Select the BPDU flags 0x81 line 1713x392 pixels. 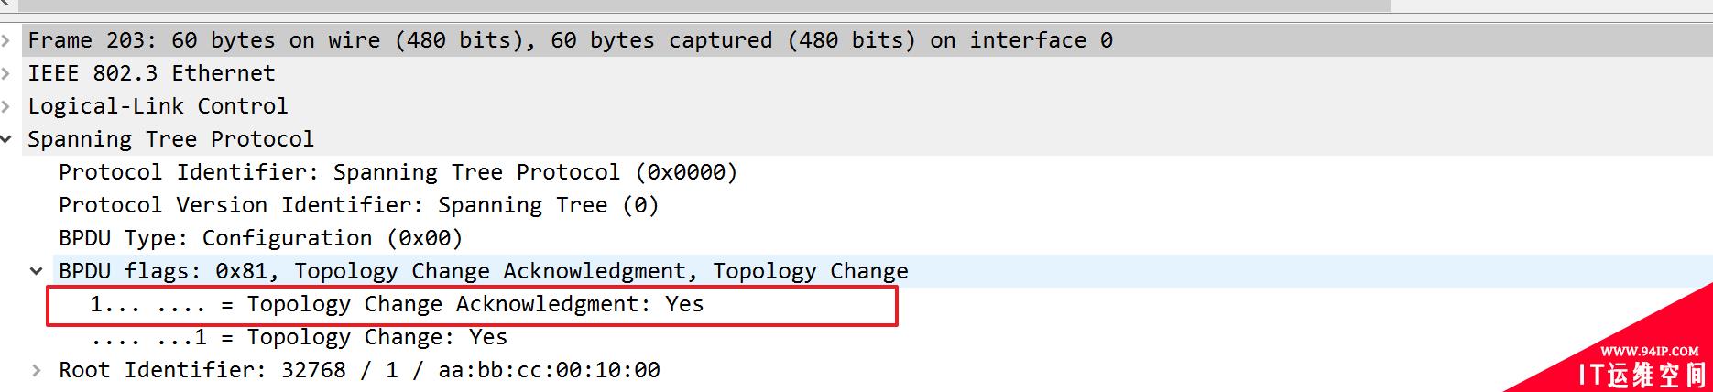click(x=856, y=271)
